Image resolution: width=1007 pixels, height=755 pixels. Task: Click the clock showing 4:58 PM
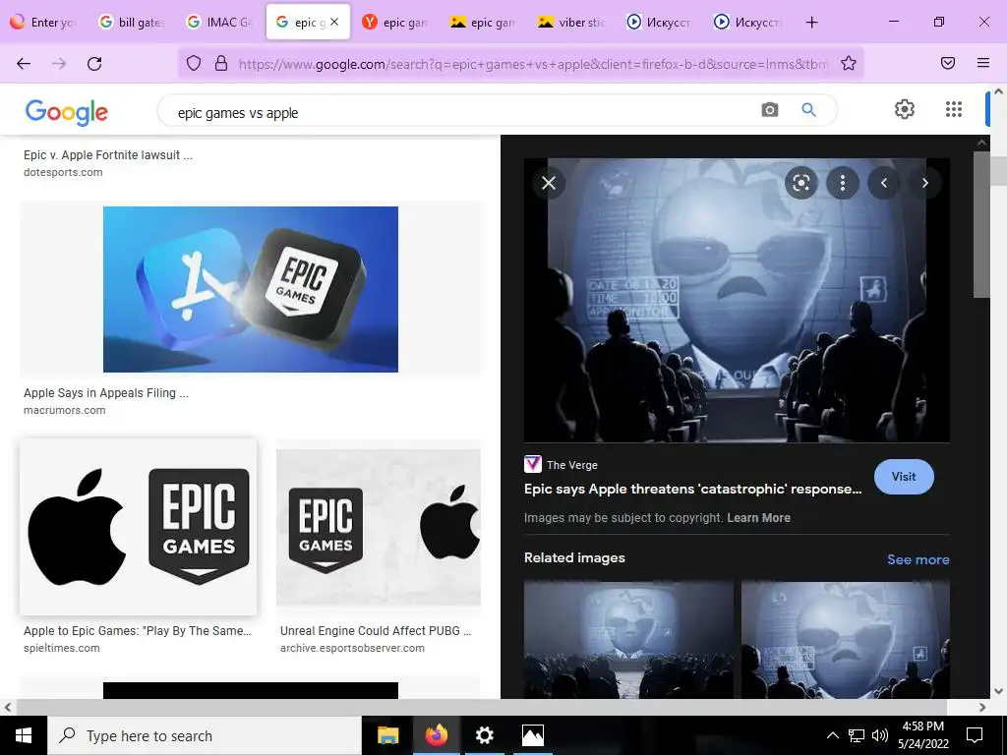922,726
